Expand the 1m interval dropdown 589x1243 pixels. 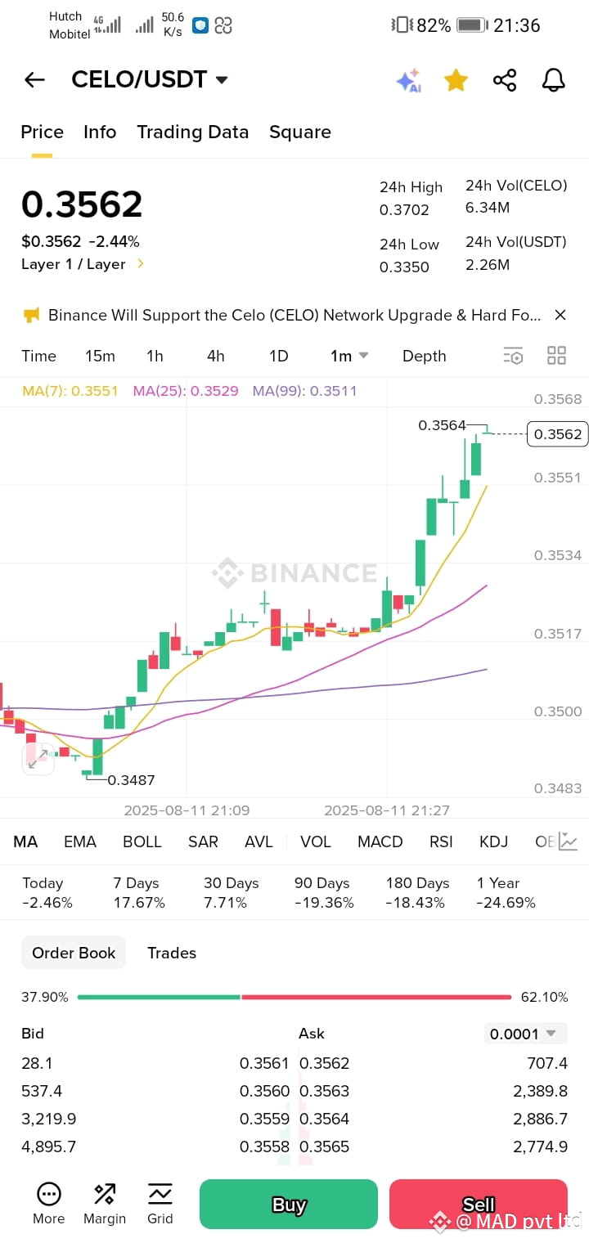click(x=349, y=356)
